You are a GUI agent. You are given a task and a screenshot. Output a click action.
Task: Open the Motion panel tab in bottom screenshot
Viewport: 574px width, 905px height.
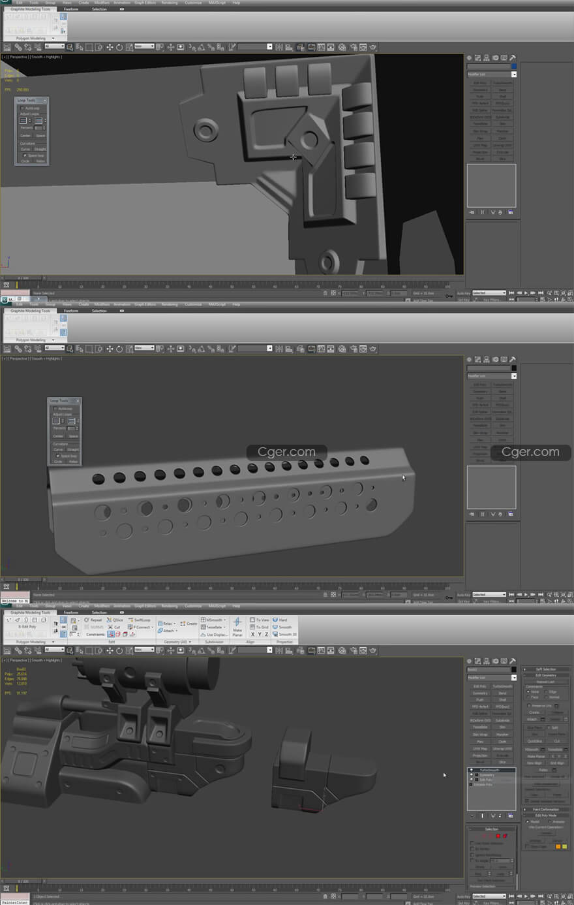(496, 661)
